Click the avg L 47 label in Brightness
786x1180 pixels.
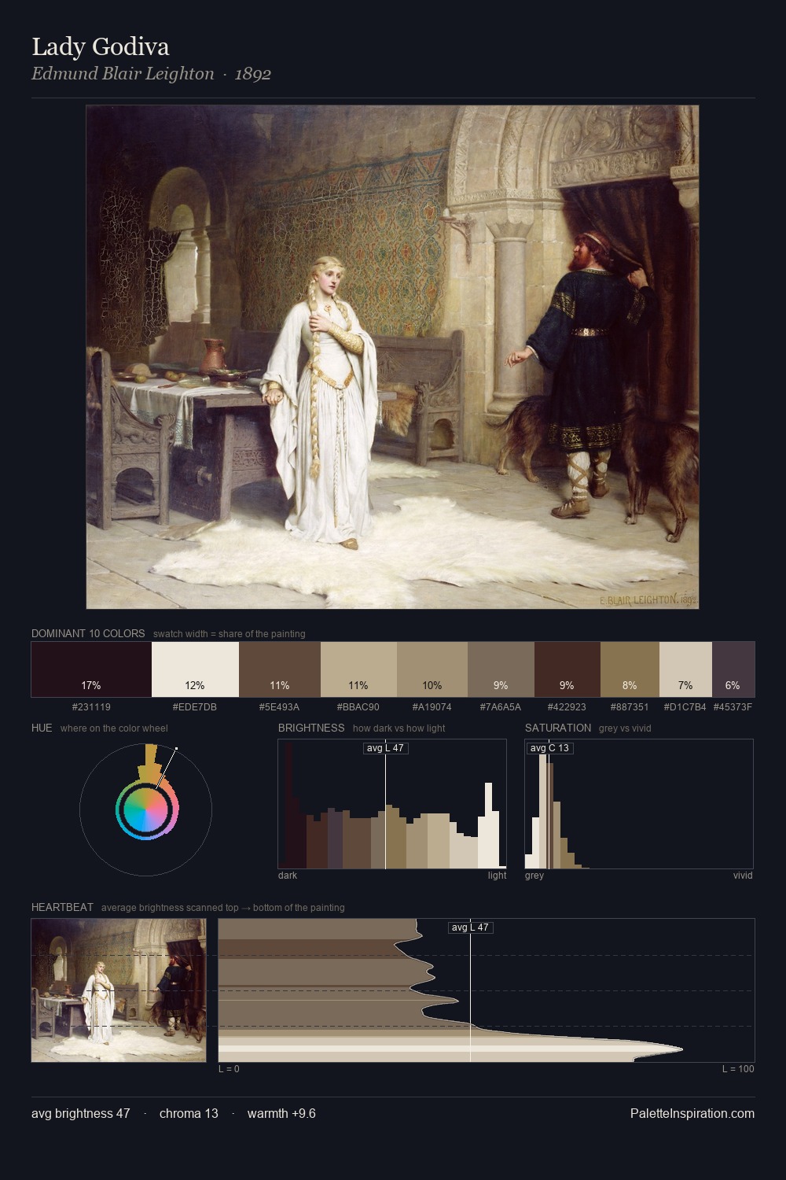point(386,747)
